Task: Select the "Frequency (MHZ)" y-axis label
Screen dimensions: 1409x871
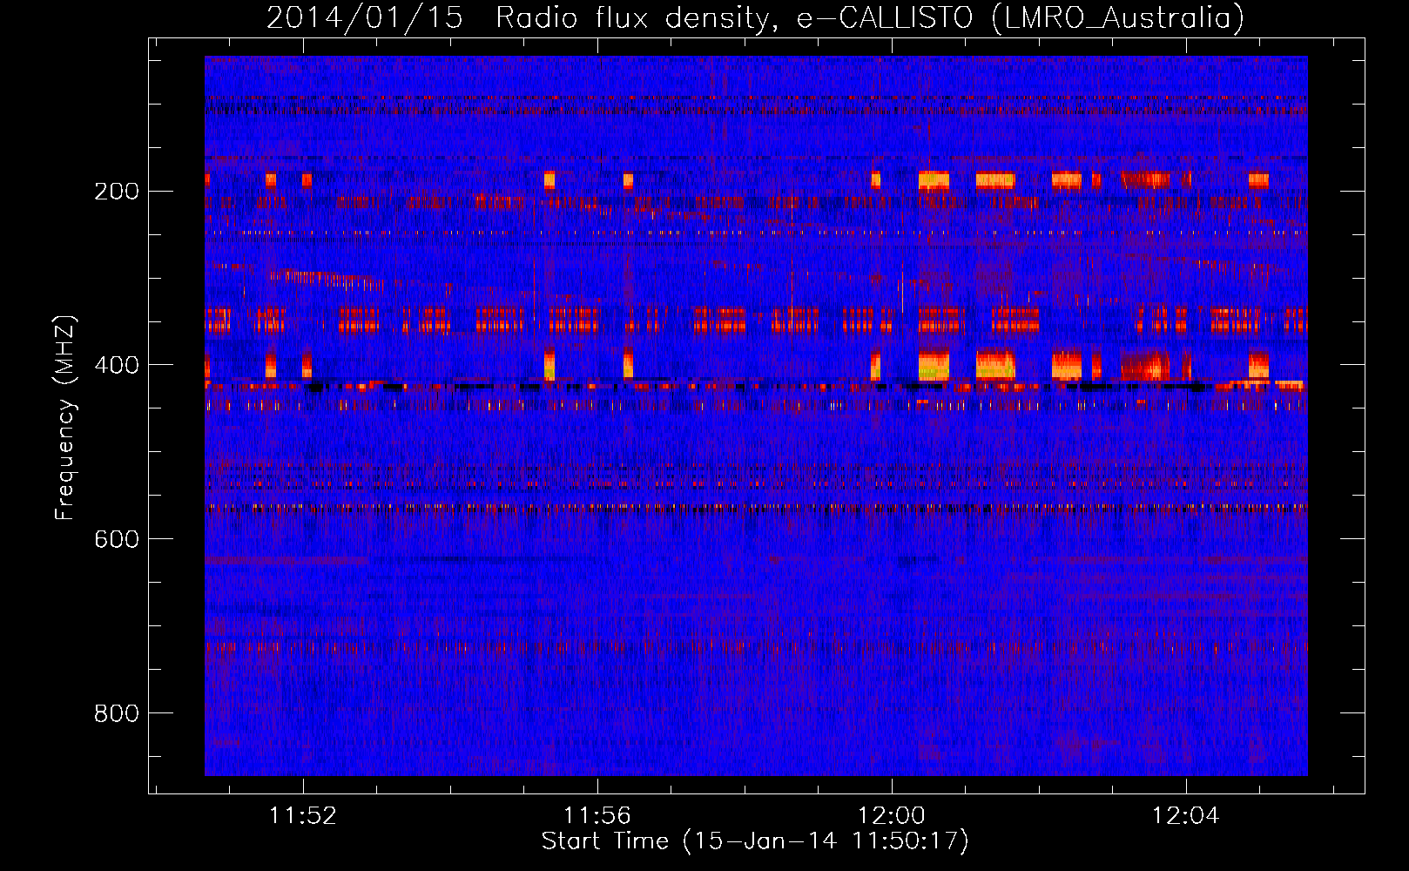Action: coord(65,418)
